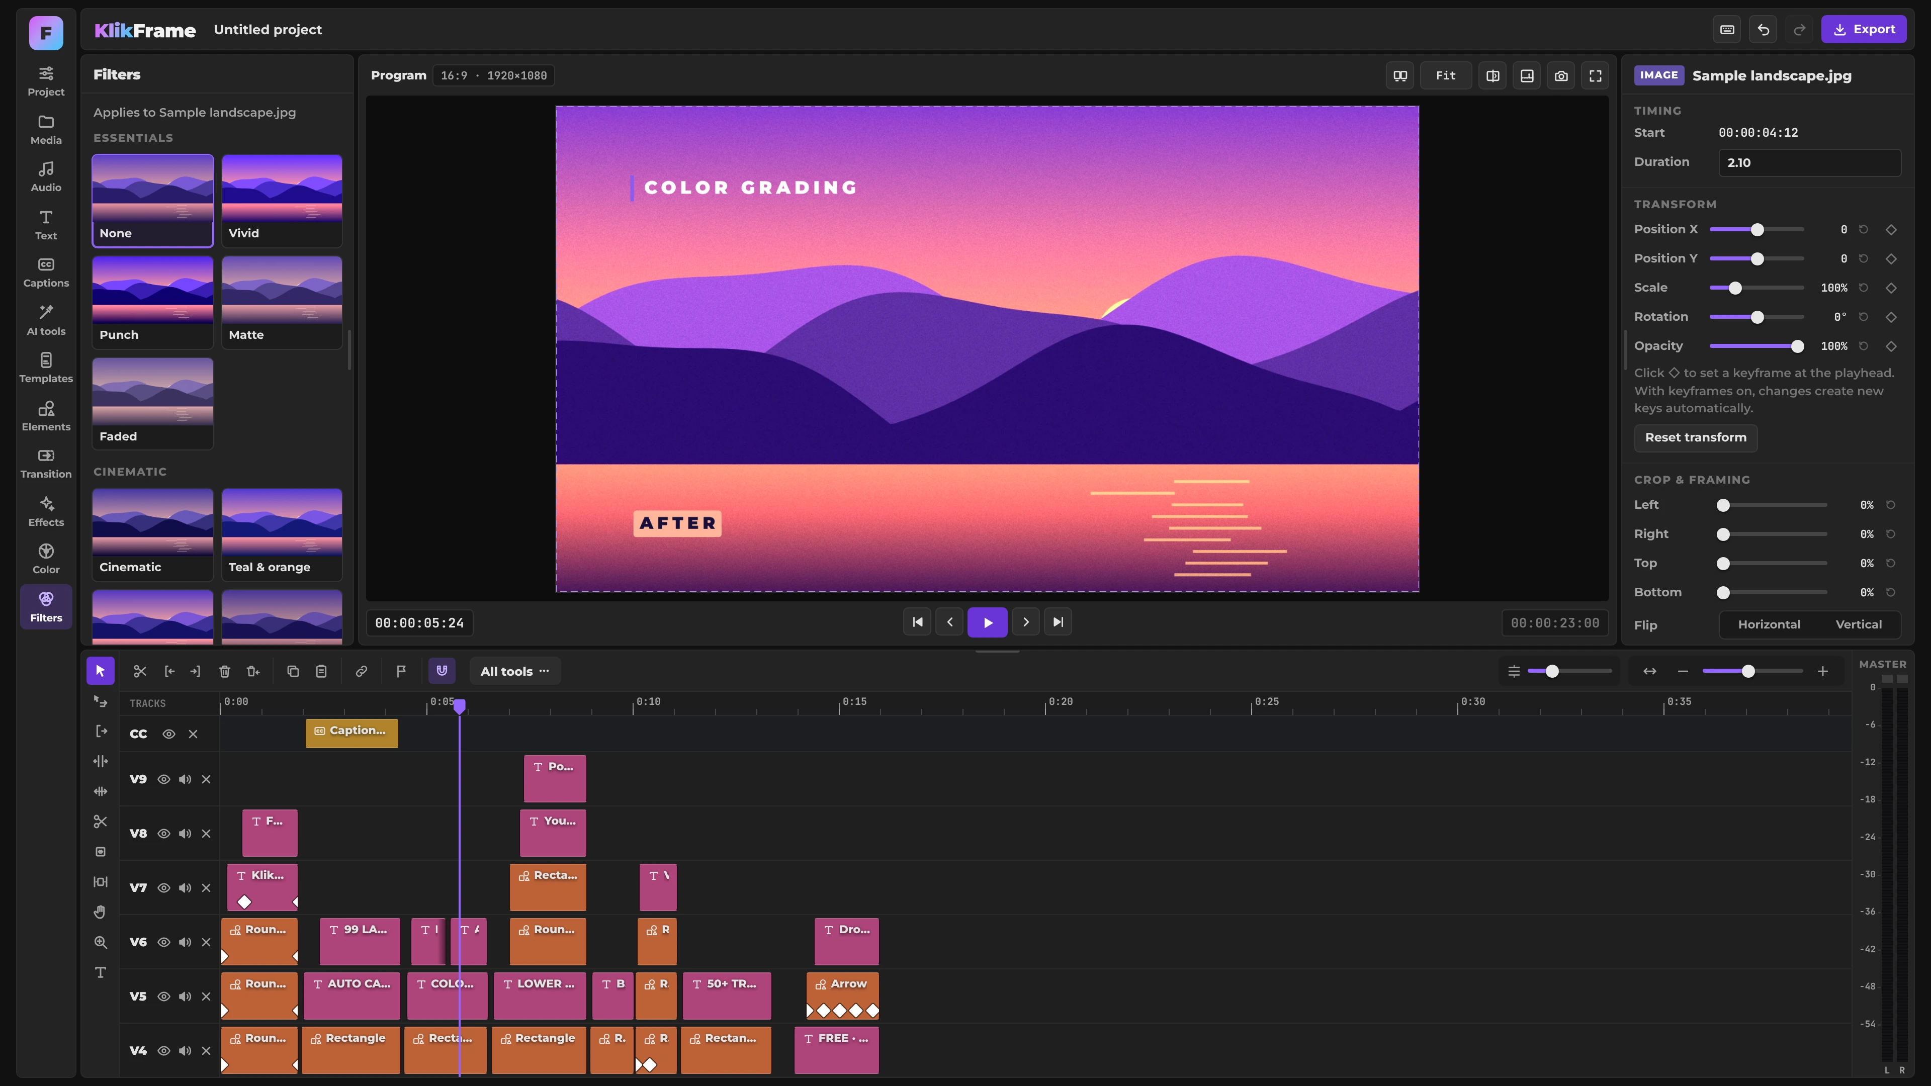Viewport: 1931px width, 1086px height.
Task: Click the undo arrow in top bar
Action: [1763, 30]
